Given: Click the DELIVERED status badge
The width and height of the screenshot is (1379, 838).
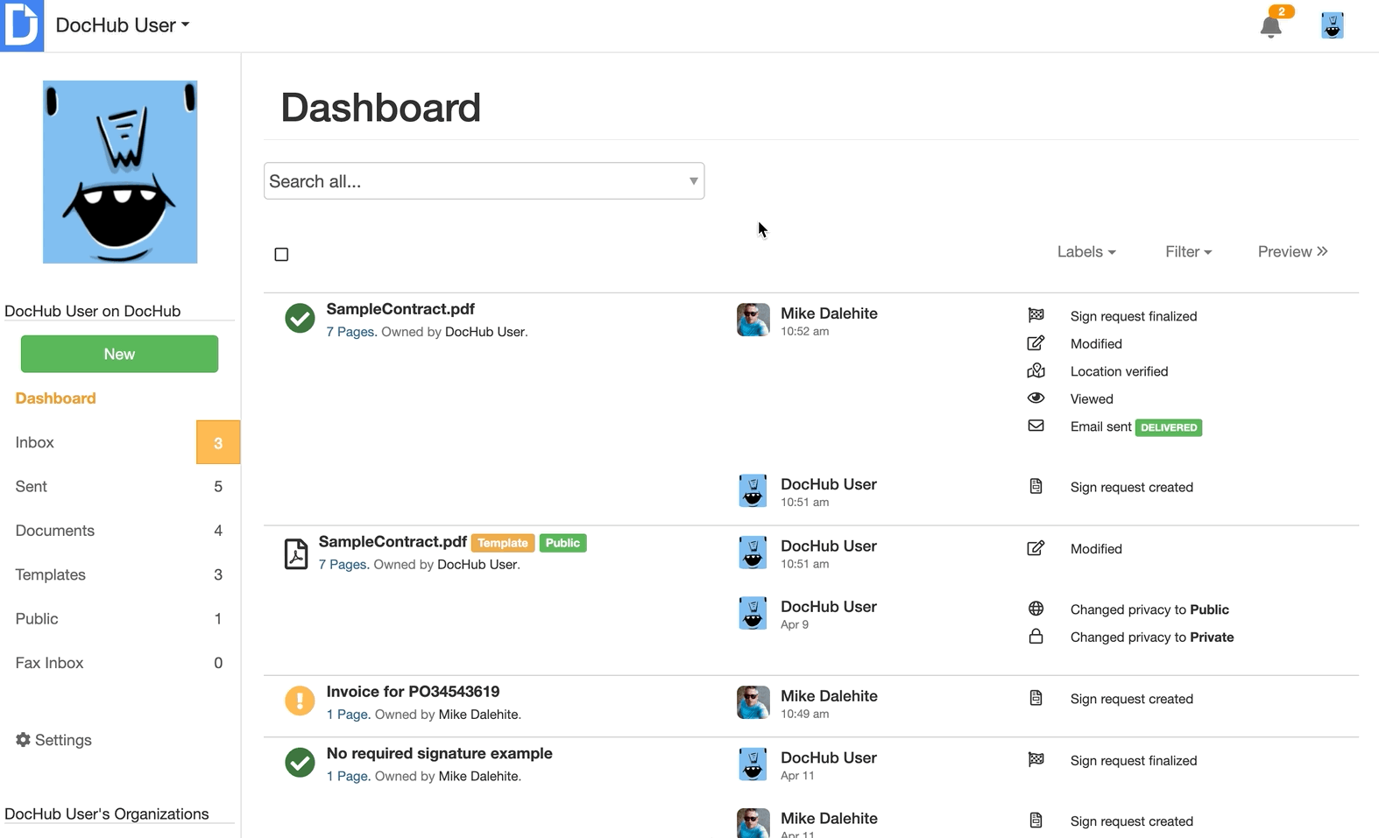Looking at the screenshot, I should (1169, 427).
